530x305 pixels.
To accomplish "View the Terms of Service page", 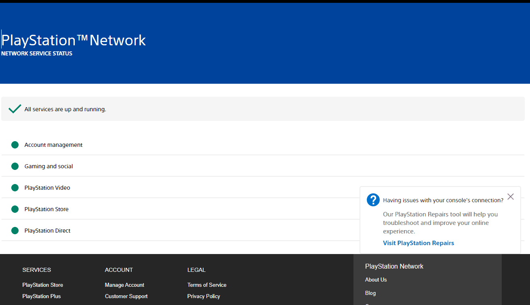I will click(x=207, y=285).
